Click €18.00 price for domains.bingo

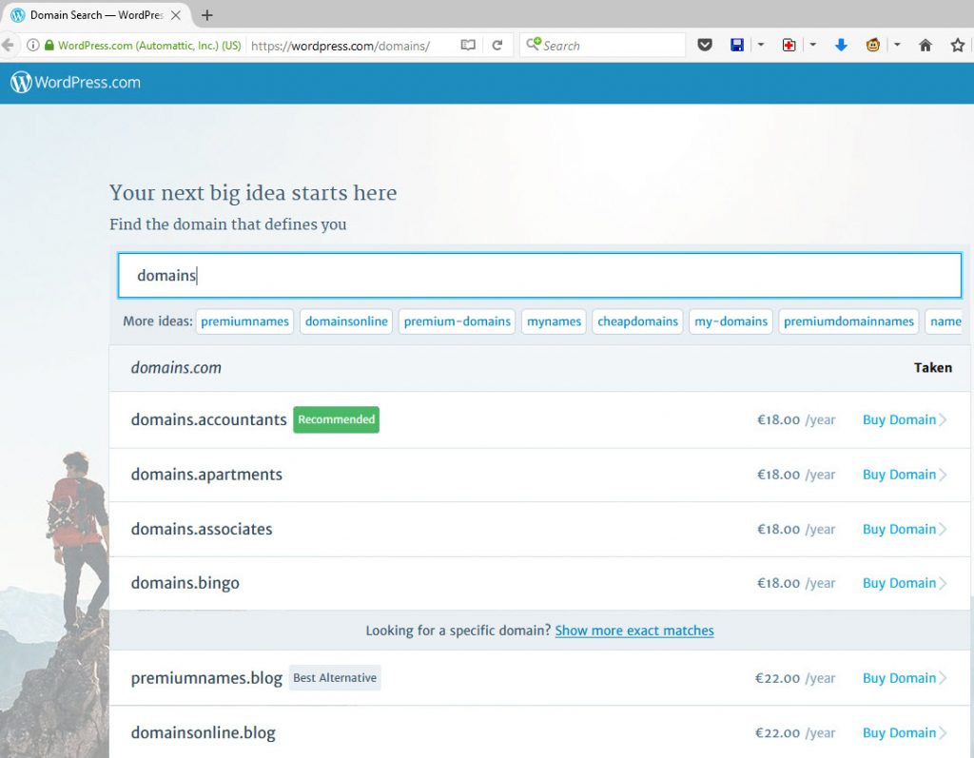(778, 583)
